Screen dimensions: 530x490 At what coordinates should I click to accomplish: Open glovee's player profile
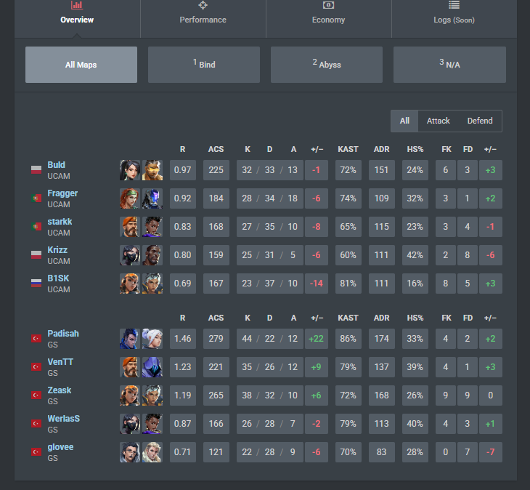(60, 447)
